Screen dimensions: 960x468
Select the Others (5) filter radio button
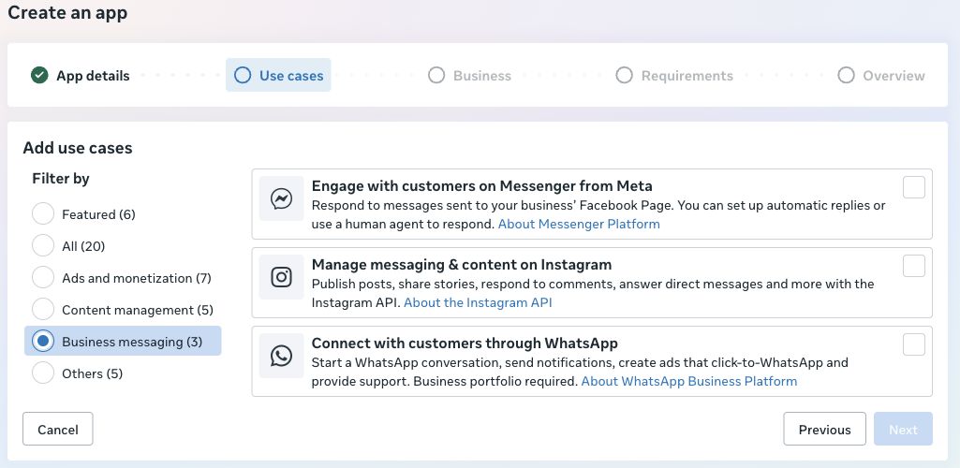point(43,373)
